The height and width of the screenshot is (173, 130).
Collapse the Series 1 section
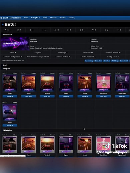coord(65,65)
